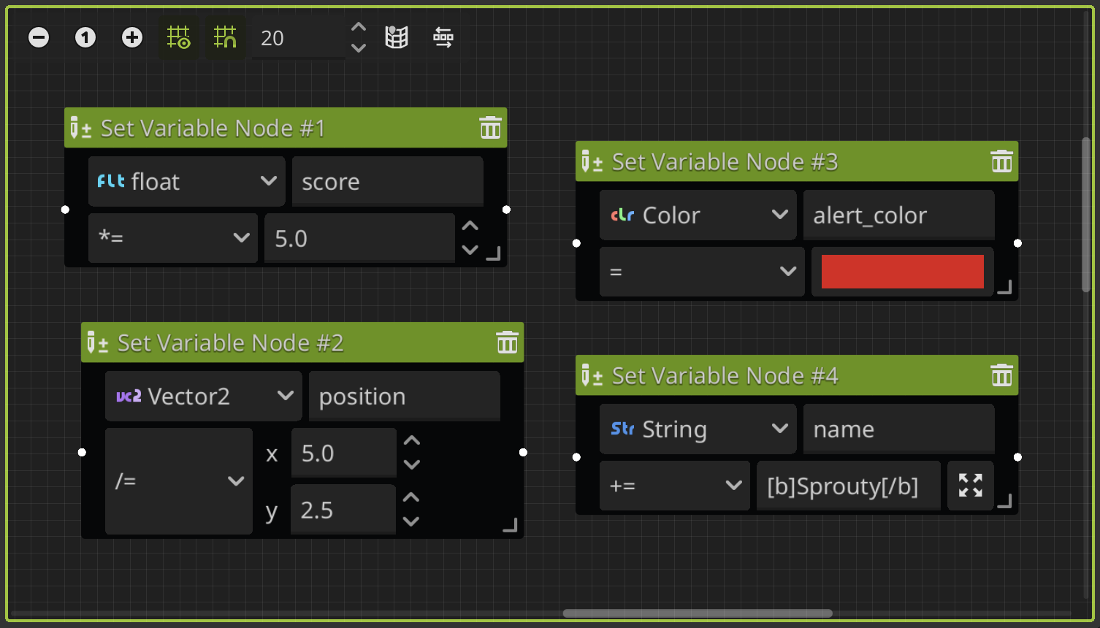This screenshot has width=1100, height=628.
Task: Click the variable pin icon on Node #2 header
Action: coord(96,342)
